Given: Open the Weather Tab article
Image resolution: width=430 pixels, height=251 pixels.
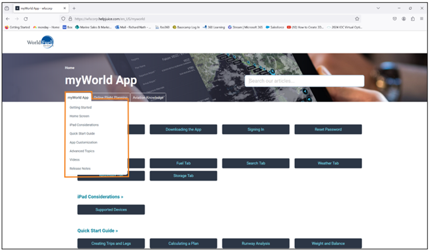Looking at the screenshot, I should (328, 163).
